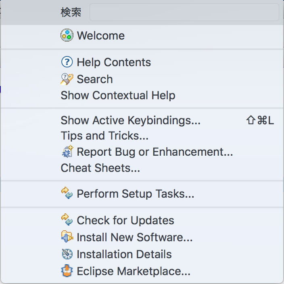Click the 検索 label beside search box
The image size is (284, 284).
point(71,12)
